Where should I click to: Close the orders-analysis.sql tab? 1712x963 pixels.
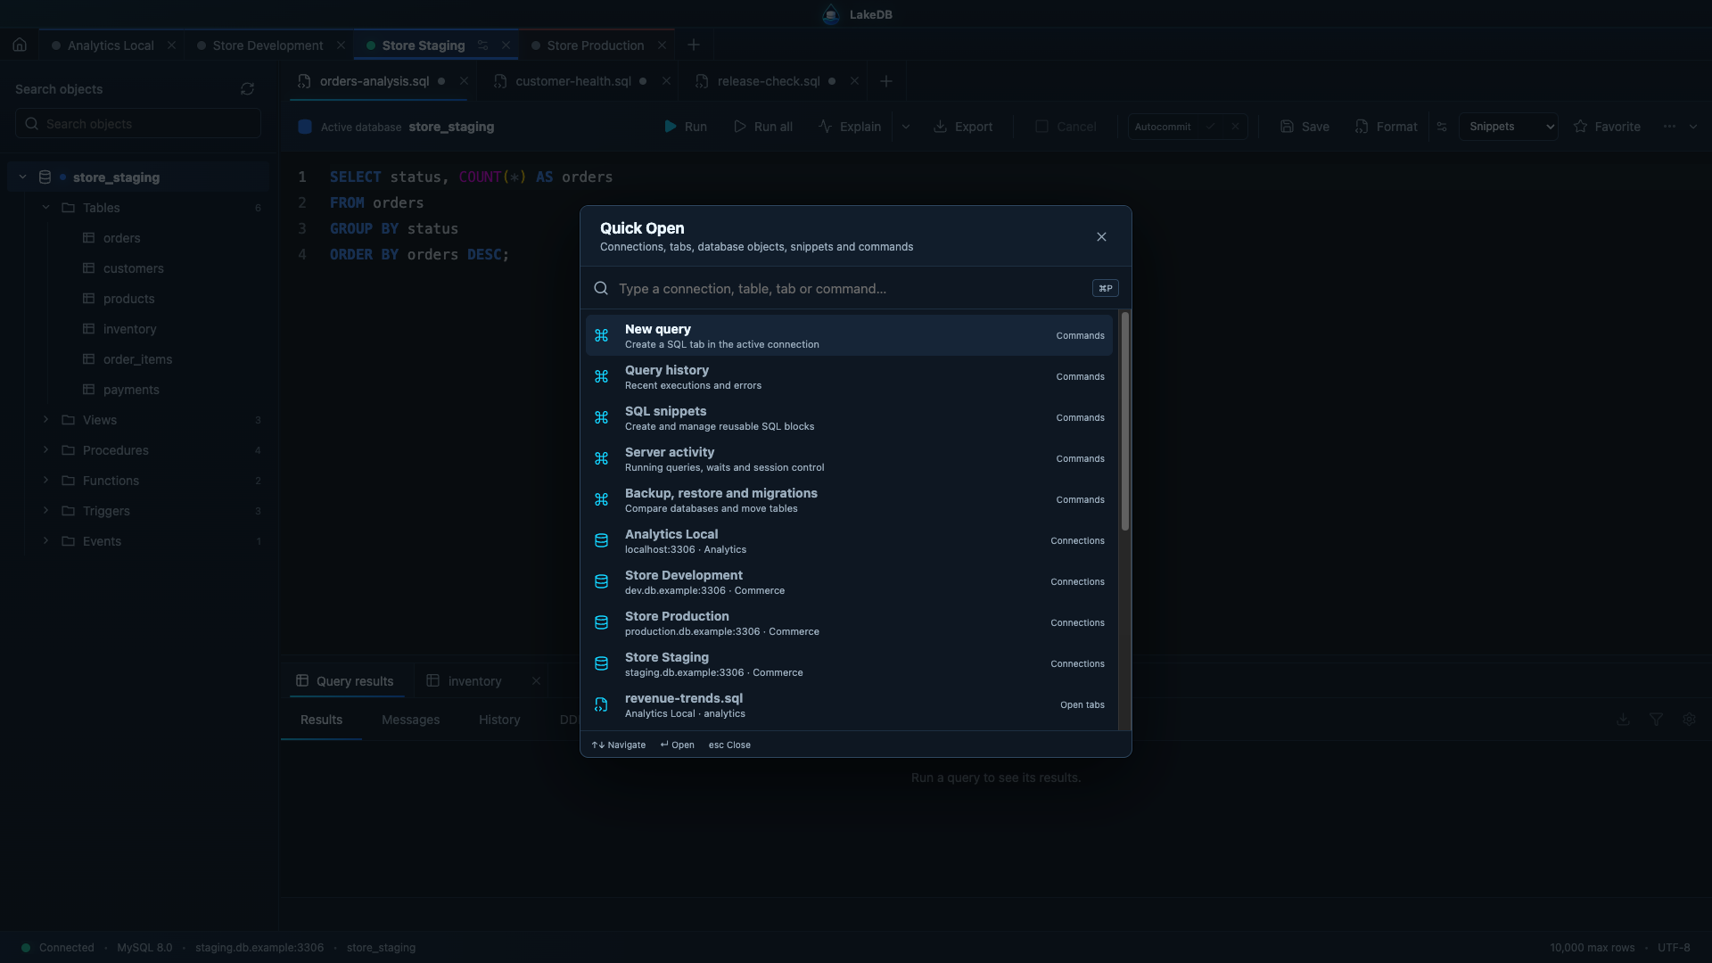pyautogui.click(x=464, y=81)
